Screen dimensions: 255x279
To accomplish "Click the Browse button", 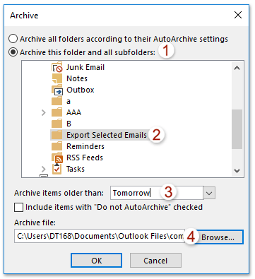I will pos(218,237).
